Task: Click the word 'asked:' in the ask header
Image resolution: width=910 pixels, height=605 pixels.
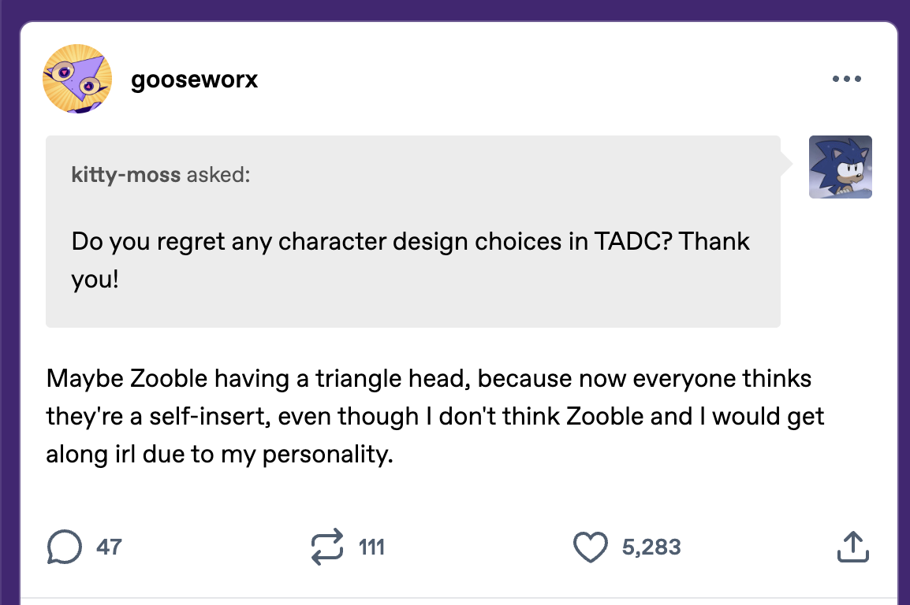Action: click(x=218, y=174)
